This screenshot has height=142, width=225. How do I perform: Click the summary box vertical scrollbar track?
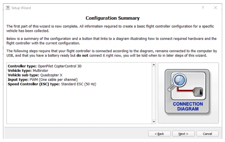coord(153,93)
